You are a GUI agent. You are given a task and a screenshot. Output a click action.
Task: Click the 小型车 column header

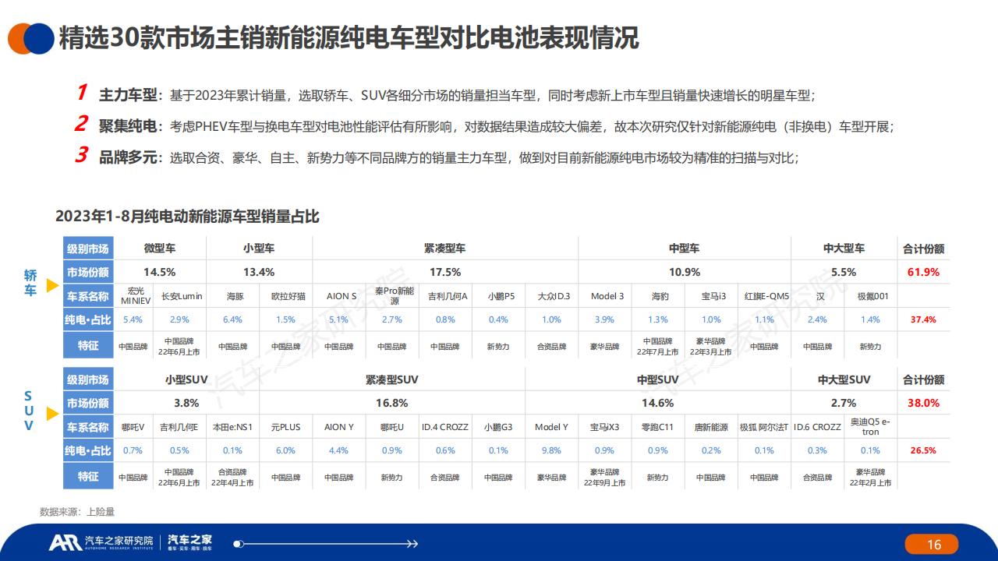pos(259,249)
